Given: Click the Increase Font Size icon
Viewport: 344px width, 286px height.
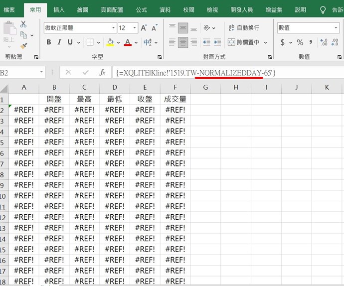Looking at the screenshot, I should 144,28.
